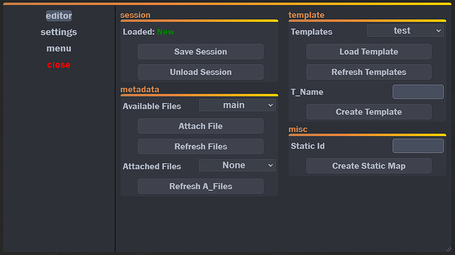The image size is (455, 255).
Task: Click the red close option
Action: [59, 65]
